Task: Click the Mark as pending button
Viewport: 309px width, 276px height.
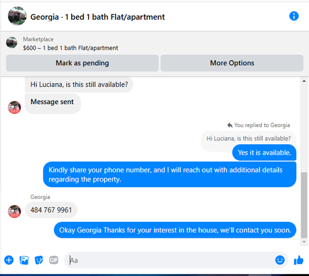Action: tap(82, 63)
